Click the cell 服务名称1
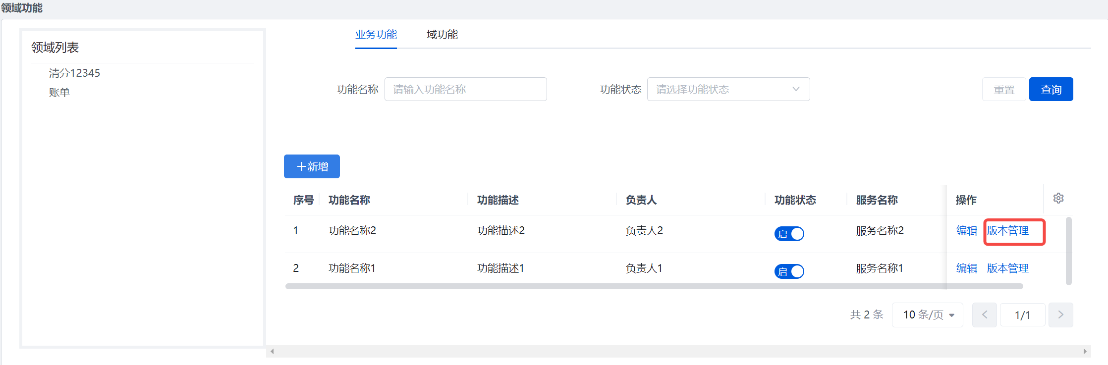Screen dimensions: 1108x365 (x=880, y=268)
